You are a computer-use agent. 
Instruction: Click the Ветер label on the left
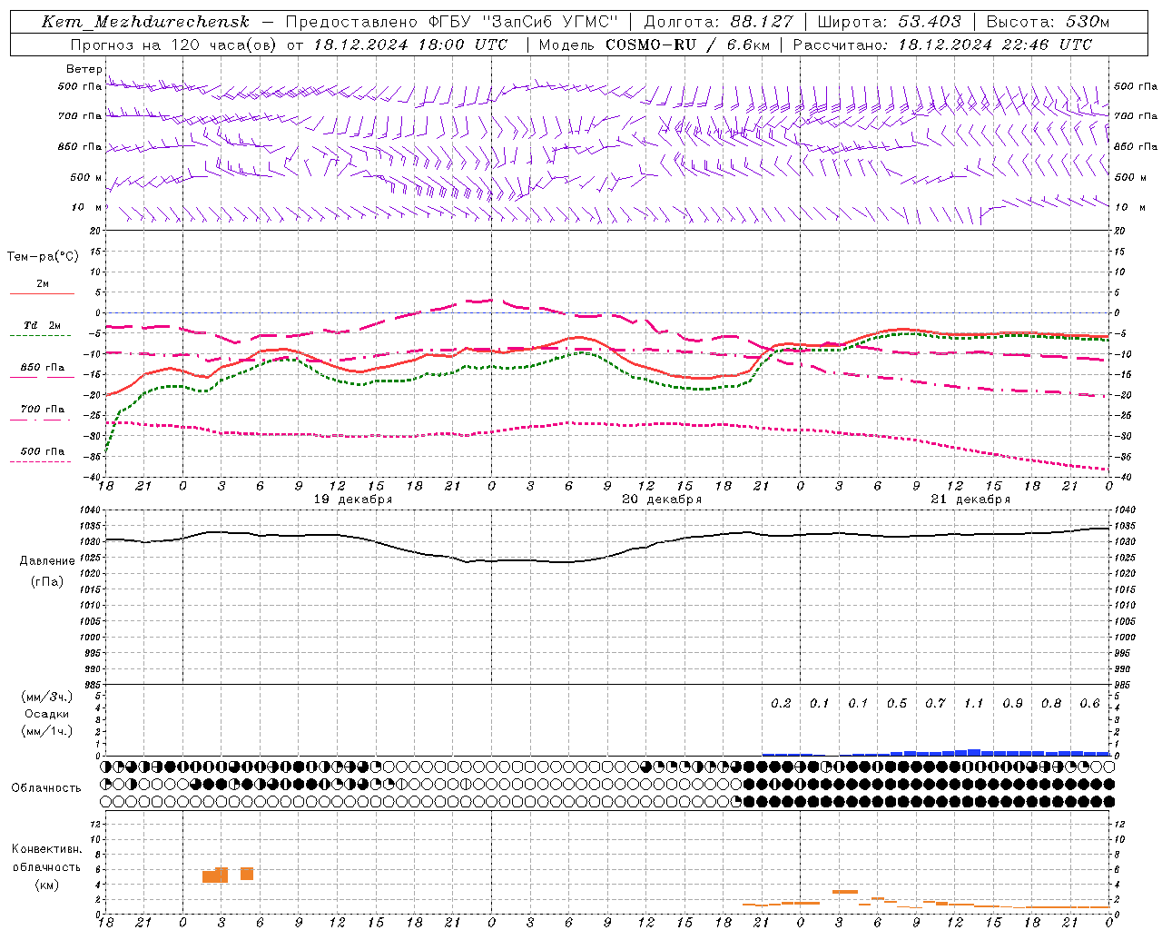click(x=84, y=69)
